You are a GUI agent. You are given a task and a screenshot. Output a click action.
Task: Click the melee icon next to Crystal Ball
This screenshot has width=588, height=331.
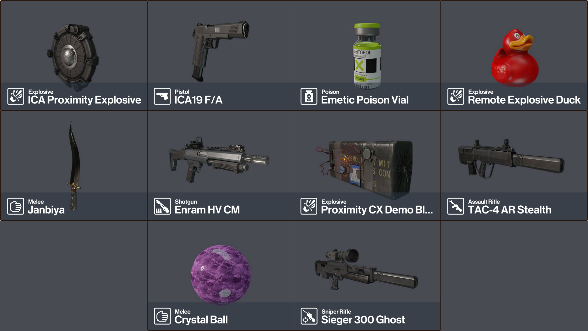tap(162, 316)
